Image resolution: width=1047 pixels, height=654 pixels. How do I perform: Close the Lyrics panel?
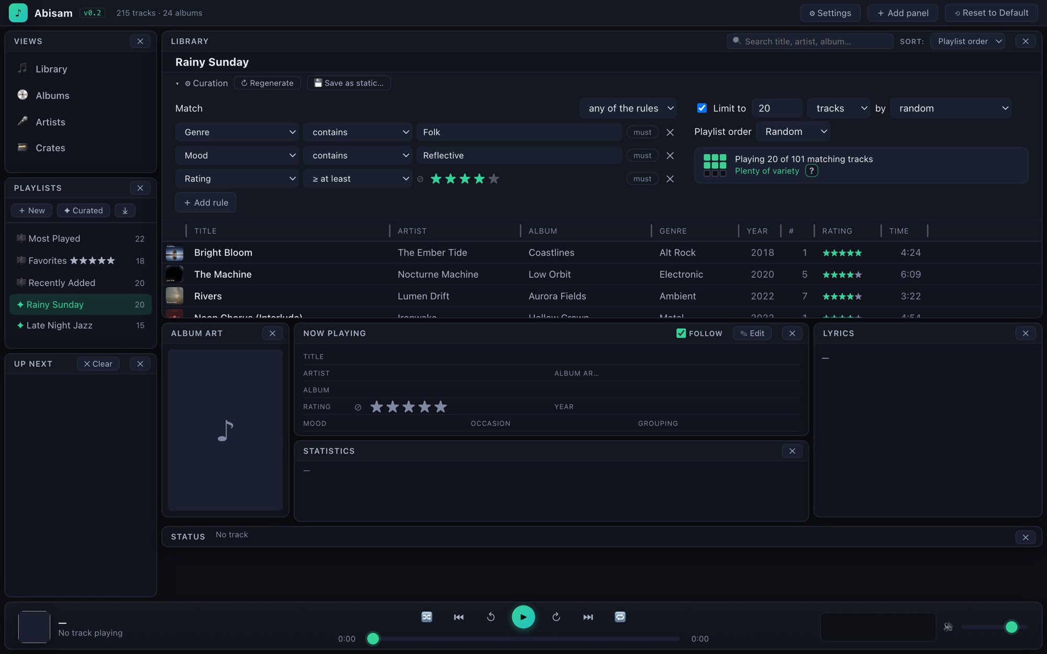point(1026,333)
